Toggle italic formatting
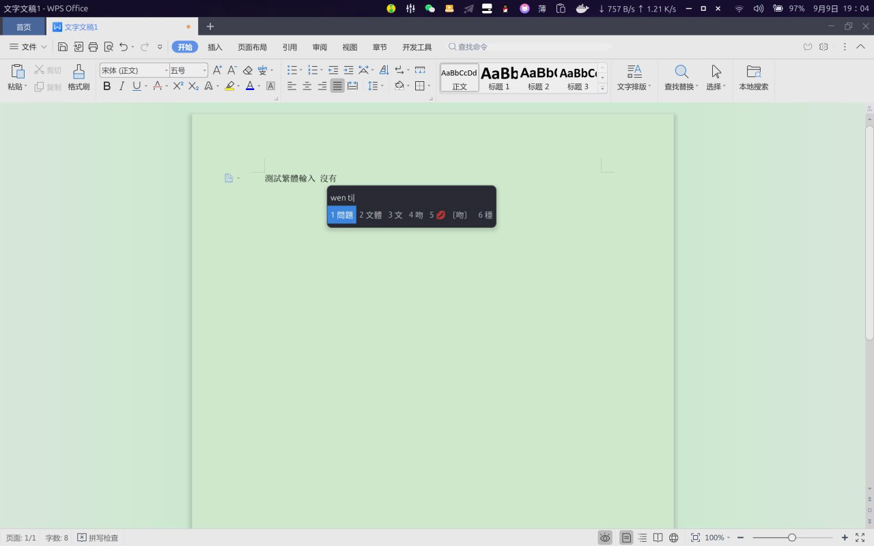874x546 pixels. (122, 86)
